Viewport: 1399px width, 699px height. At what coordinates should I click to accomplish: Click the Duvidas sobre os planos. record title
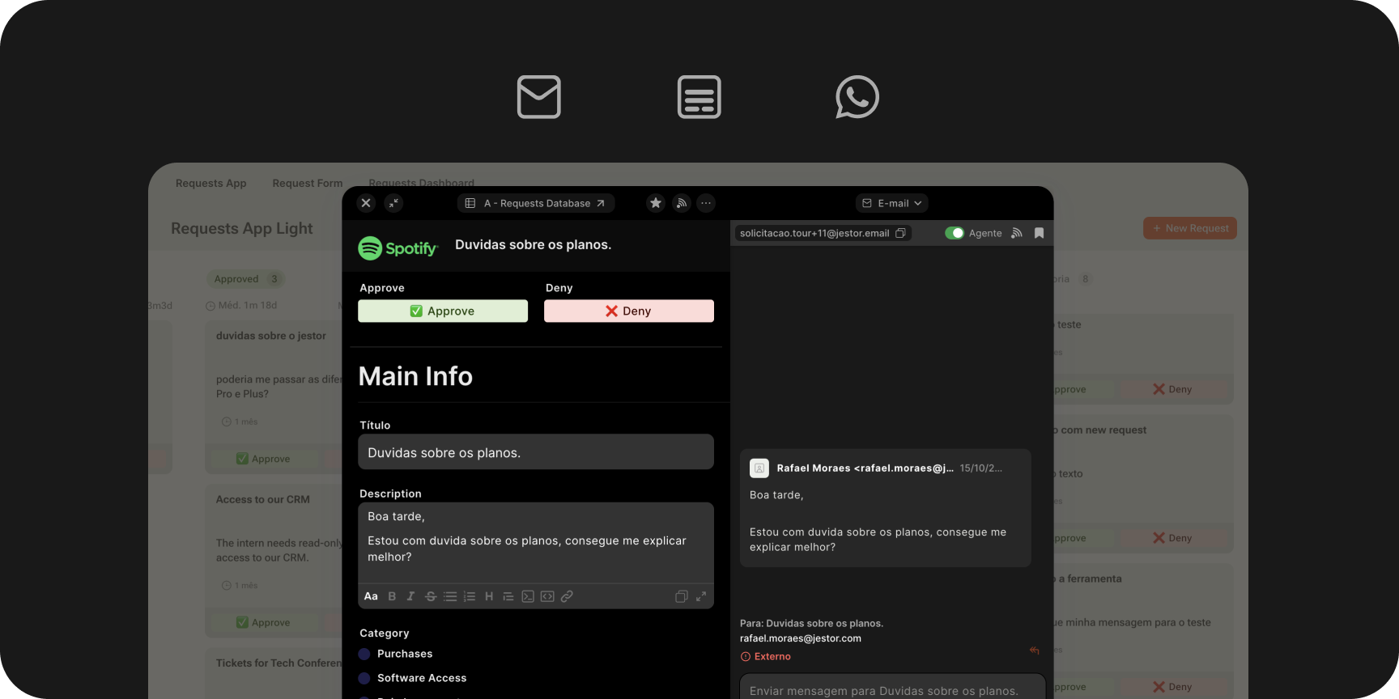click(533, 245)
